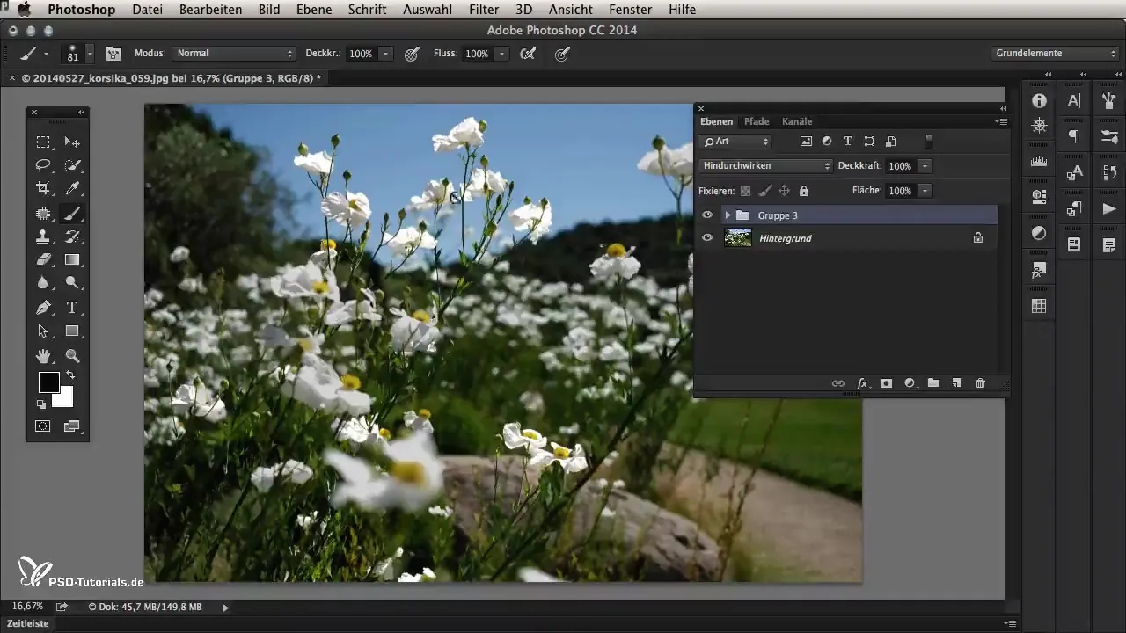Select the History Brush tool
Image resolution: width=1126 pixels, height=633 pixels.
coord(72,236)
